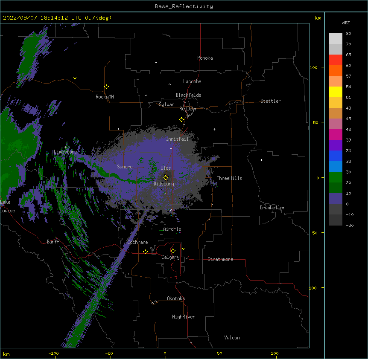Click the yellow radar marker near Didsbury
The width and height of the screenshot is (368, 359).
(x=166, y=178)
